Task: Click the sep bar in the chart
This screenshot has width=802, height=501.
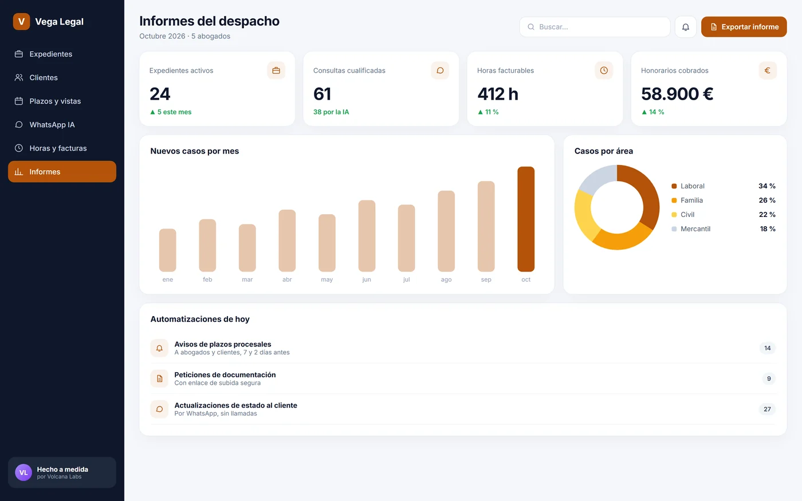Action: pos(486,226)
